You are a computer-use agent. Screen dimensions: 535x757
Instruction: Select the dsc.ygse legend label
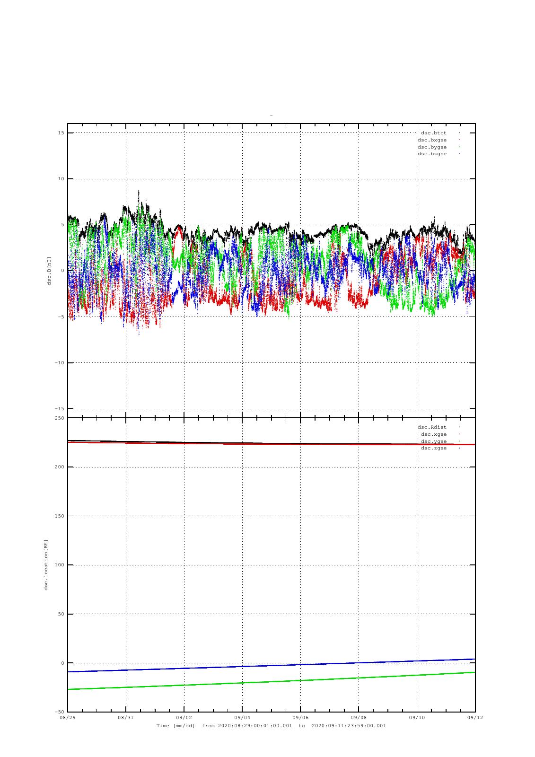tap(434, 441)
